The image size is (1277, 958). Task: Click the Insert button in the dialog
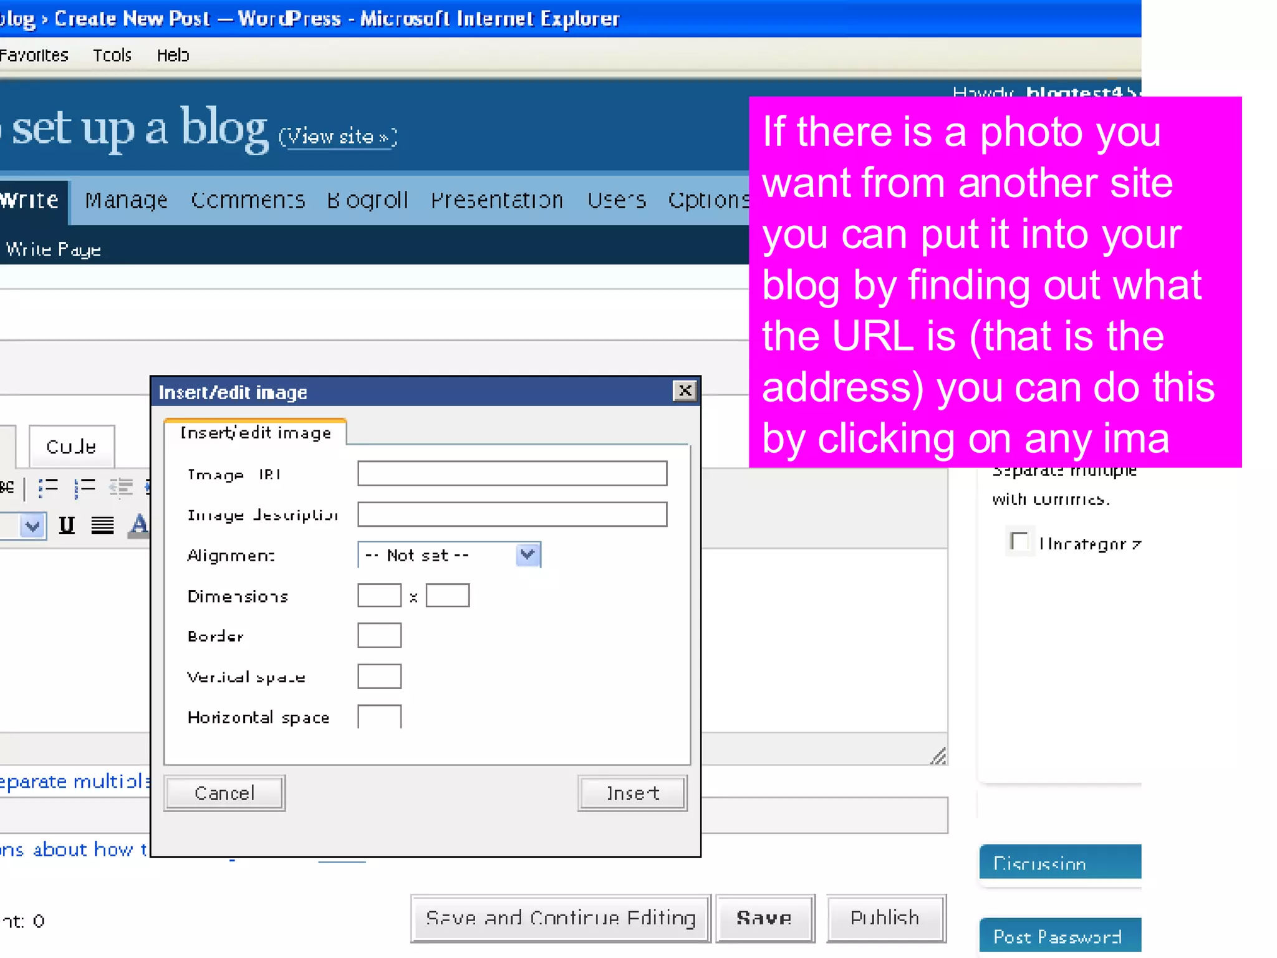pos(633,793)
